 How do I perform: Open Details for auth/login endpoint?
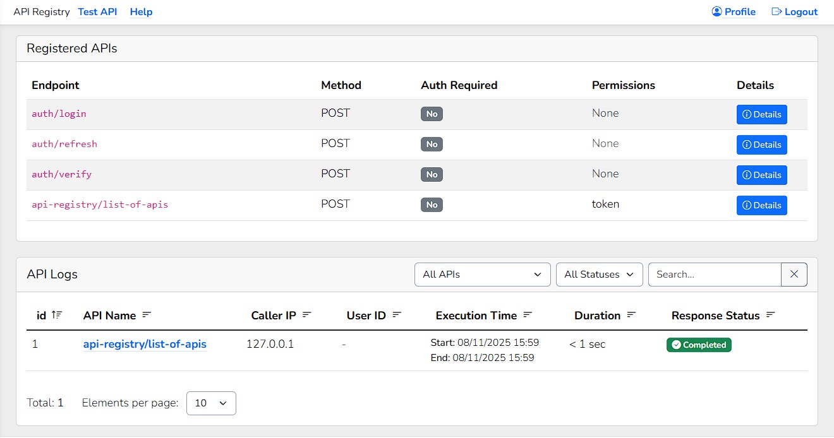[762, 114]
